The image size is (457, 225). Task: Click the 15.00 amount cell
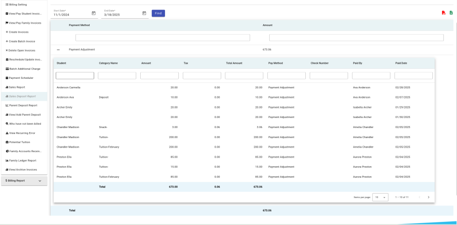click(174, 167)
